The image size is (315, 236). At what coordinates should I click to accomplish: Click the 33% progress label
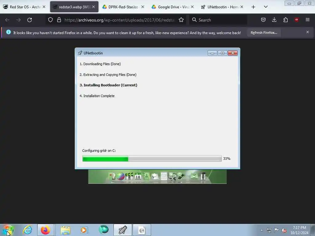click(227, 159)
